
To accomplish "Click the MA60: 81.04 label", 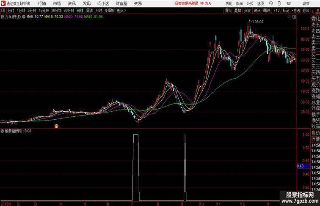I will pyautogui.click(x=93, y=17).
